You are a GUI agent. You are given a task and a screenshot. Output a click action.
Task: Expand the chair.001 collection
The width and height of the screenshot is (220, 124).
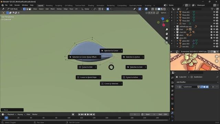pos(175,32)
